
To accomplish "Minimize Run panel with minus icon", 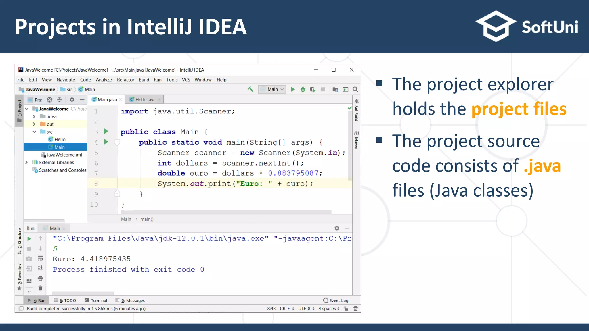I will pyautogui.click(x=347, y=228).
